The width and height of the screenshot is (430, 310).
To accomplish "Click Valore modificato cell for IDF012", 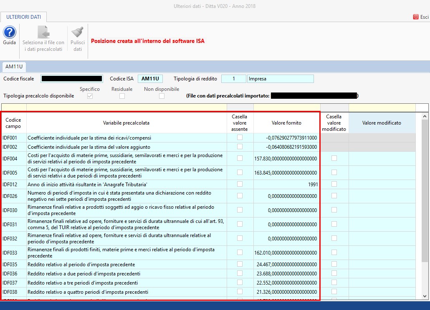I will 382,185.
